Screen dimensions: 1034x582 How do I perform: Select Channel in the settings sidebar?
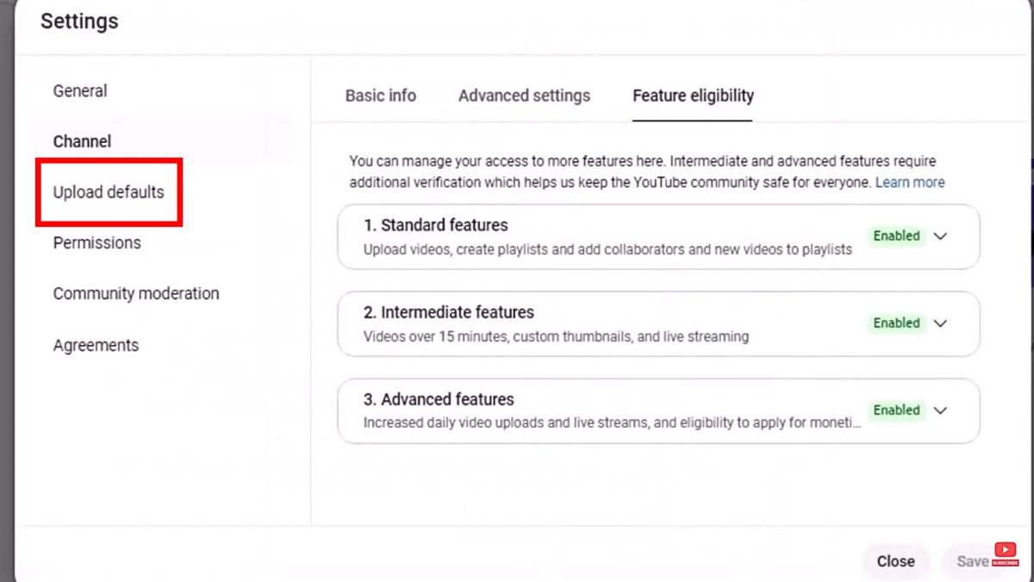click(x=82, y=141)
